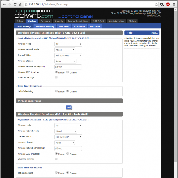Disable Wireless SSID Broadcast for ath0
Image resolution: width=178 pixels, height=178 pixels.
(68, 72)
